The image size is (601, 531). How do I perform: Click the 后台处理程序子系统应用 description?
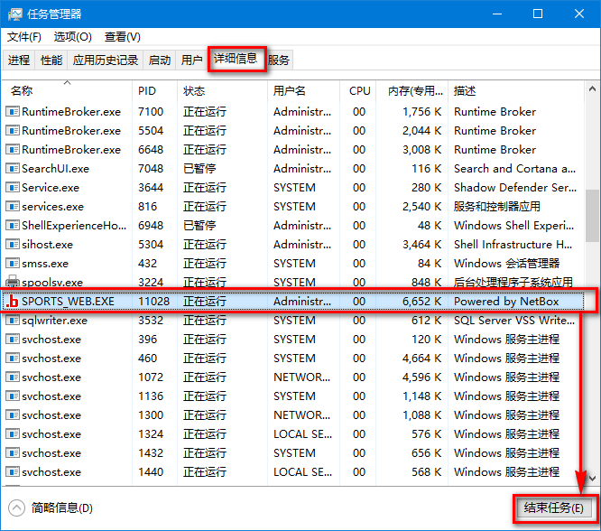513,283
